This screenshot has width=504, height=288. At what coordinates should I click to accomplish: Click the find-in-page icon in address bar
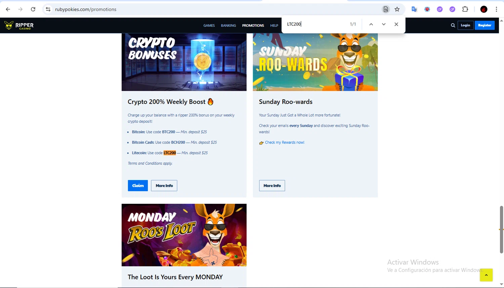coord(386,9)
